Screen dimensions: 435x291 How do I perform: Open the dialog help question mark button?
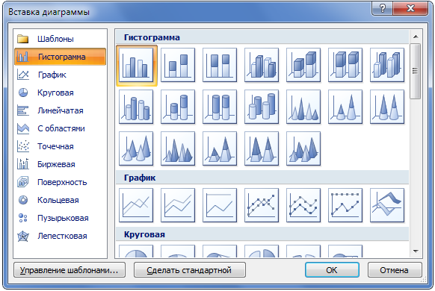[383, 9]
